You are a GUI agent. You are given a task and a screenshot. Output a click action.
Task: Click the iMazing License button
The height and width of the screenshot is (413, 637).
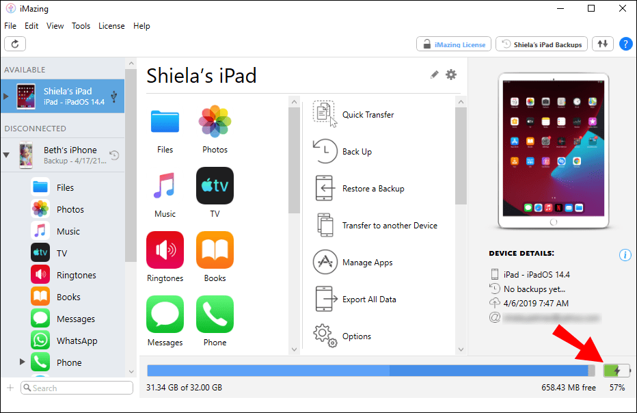[x=453, y=44]
